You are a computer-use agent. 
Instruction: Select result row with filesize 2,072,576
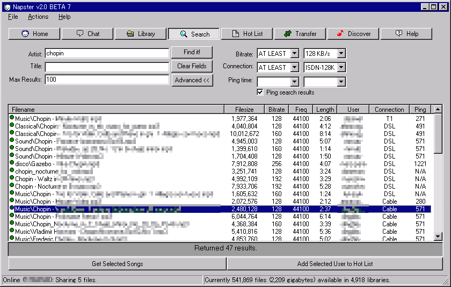(x=220, y=202)
